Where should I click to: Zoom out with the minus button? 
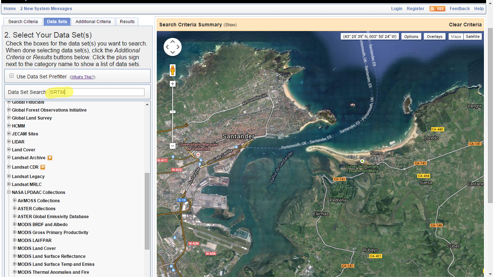[173, 146]
